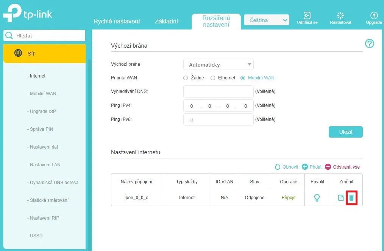Switch to the Rychlé nastavení tab
This screenshot has height=251, width=384.
(117, 21)
